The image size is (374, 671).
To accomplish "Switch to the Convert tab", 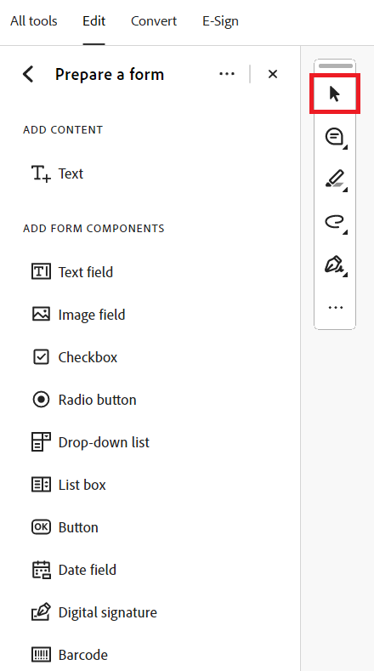I will [154, 21].
